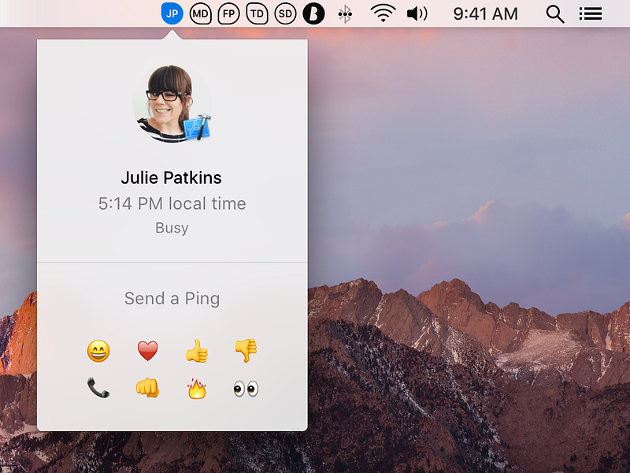Send the fire emoji ping

pos(197,388)
